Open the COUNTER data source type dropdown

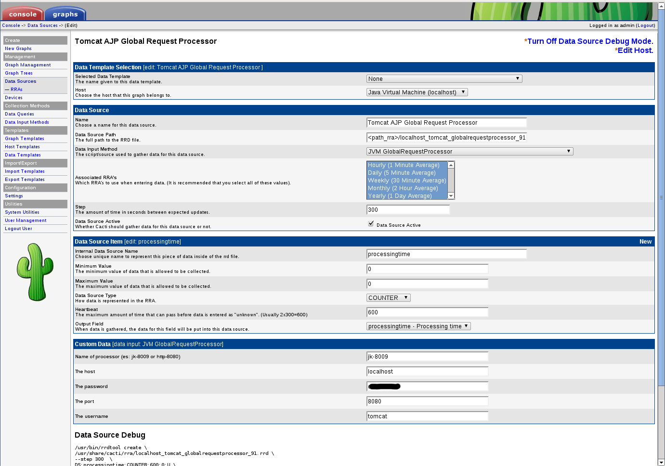pos(388,298)
